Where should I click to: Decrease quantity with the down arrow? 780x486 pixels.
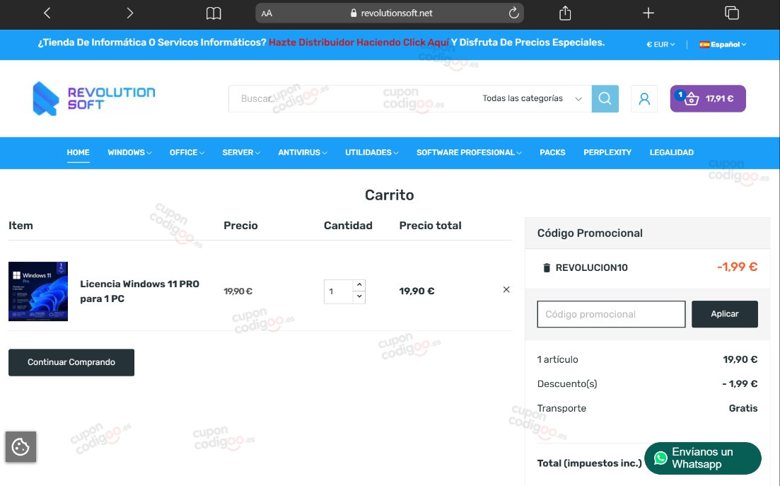tap(359, 297)
